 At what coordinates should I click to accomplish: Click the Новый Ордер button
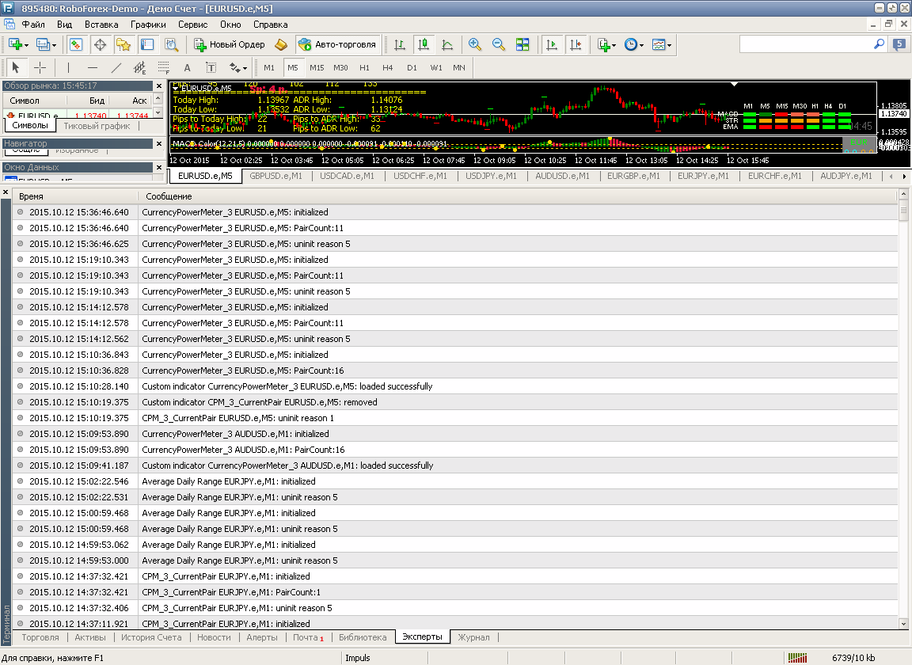click(229, 45)
